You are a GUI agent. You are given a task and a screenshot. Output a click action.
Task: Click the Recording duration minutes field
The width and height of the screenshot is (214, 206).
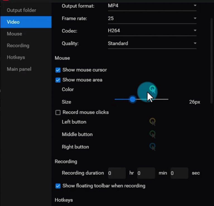[146, 173]
